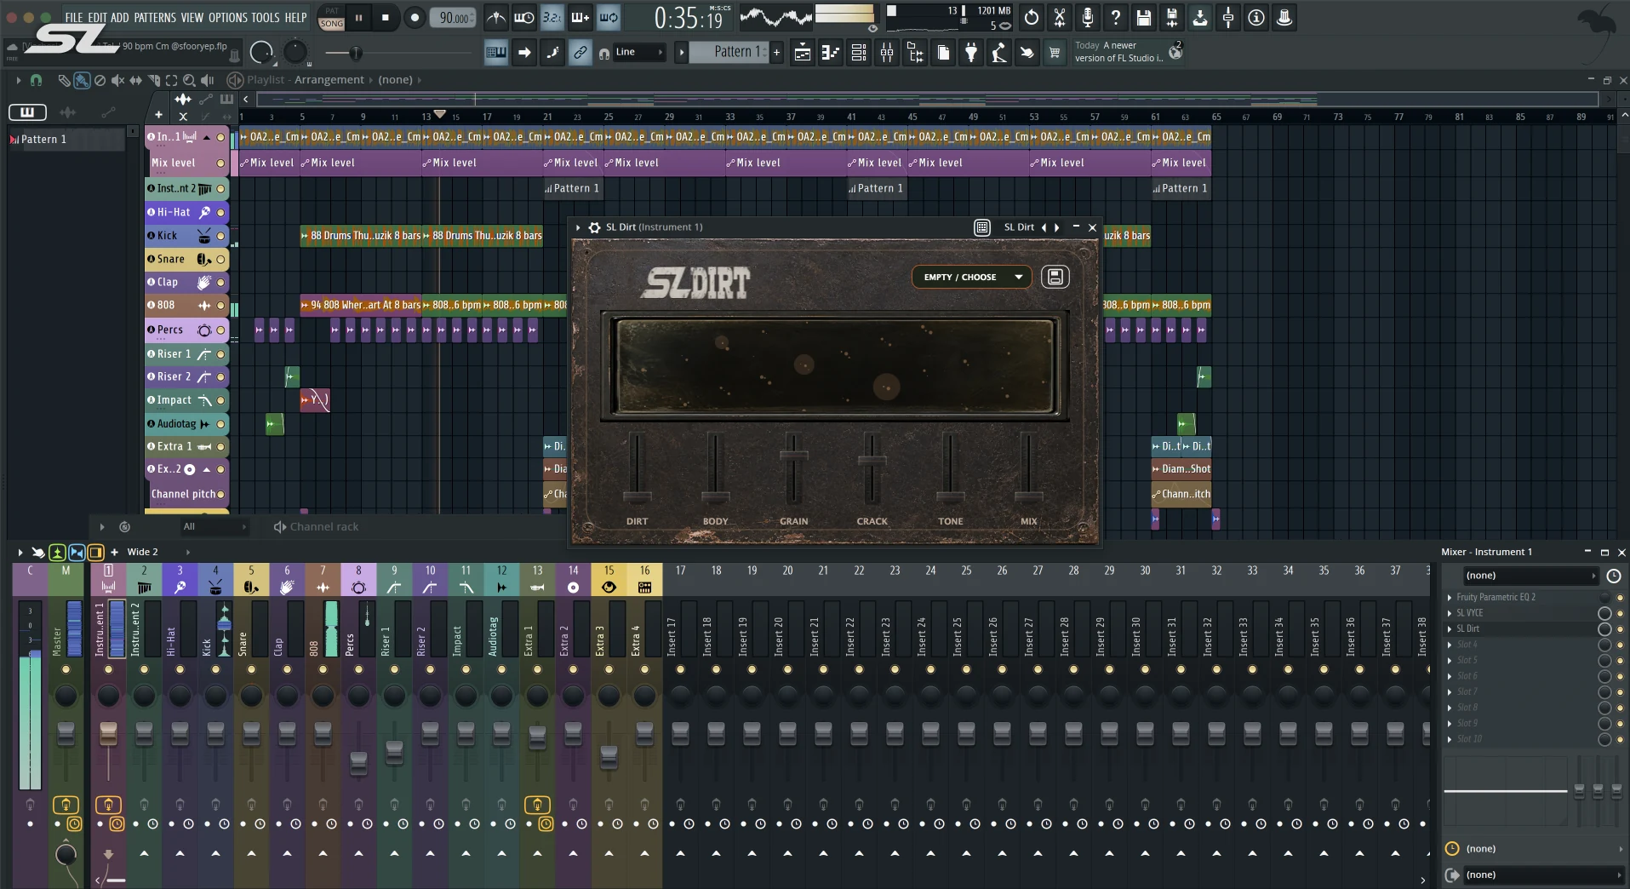Open SL Dirt plugin options arrow

tap(578, 227)
